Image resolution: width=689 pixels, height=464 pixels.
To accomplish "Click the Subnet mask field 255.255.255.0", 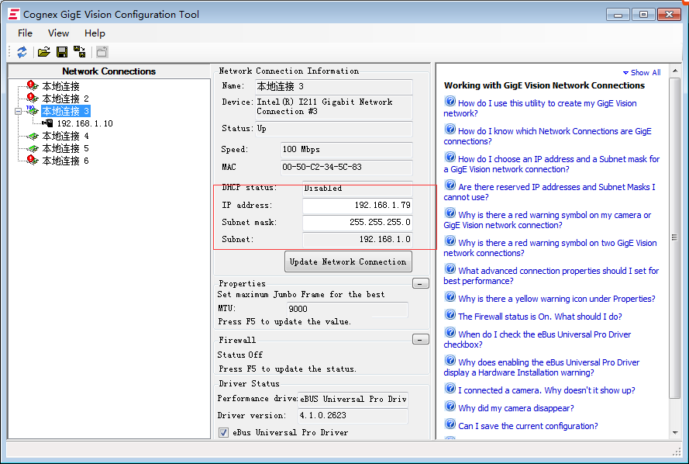I will (357, 222).
